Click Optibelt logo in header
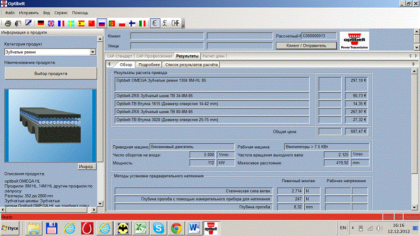This screenshot has width=420, height=236. 354,41
